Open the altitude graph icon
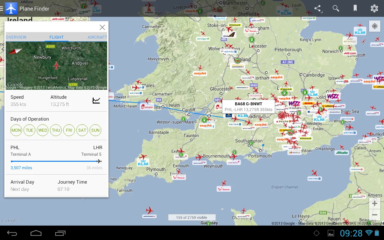The width and height of the screenshot is (384, 240). pyautogui.click(x=96, y=100)
